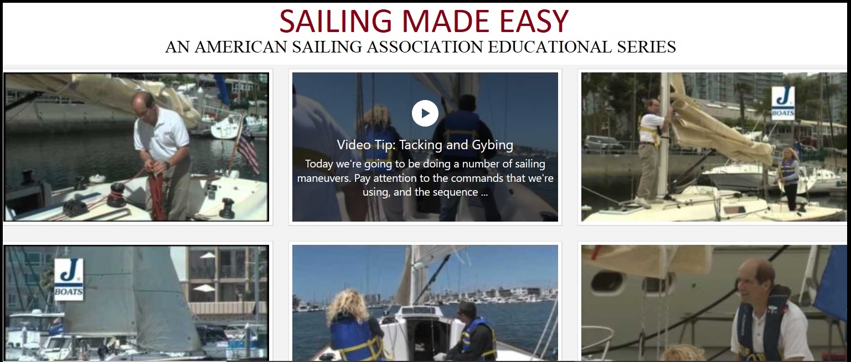This screenshot has width=851, height=362.
Task: Click the 'SAILING MADE EASY' heading
Action: (x=424, y=21)
